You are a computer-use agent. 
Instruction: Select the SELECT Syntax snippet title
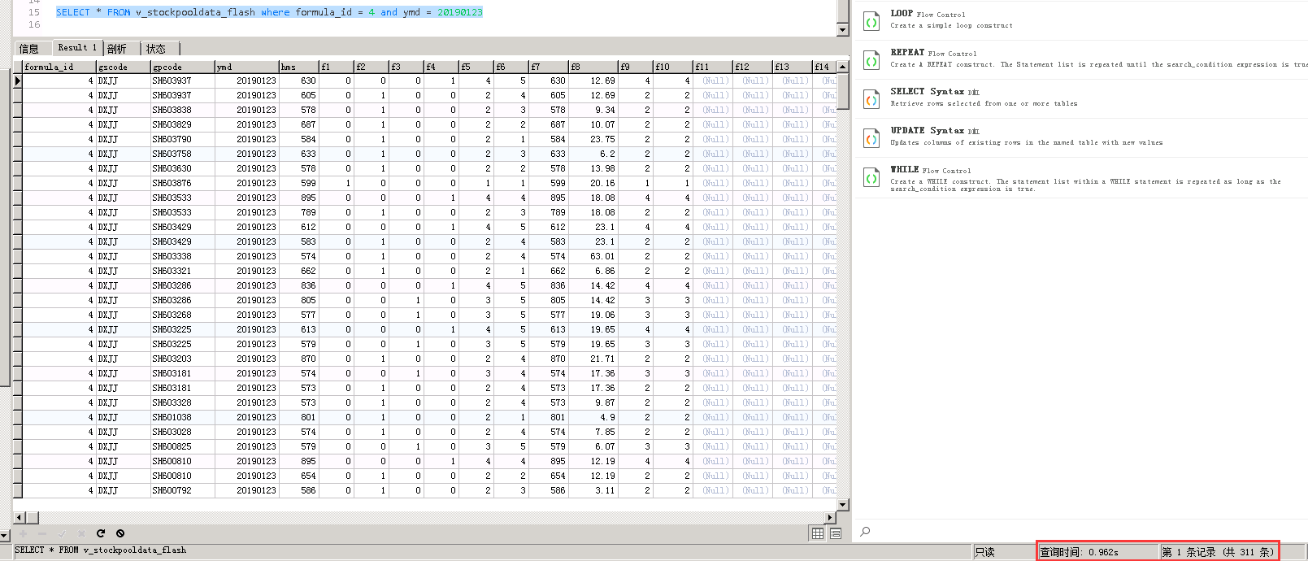pos(935,92)
